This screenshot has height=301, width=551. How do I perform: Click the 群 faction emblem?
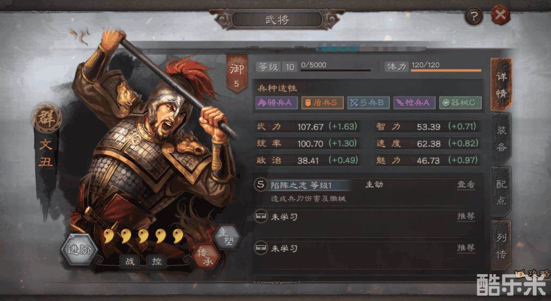point(47,119)
